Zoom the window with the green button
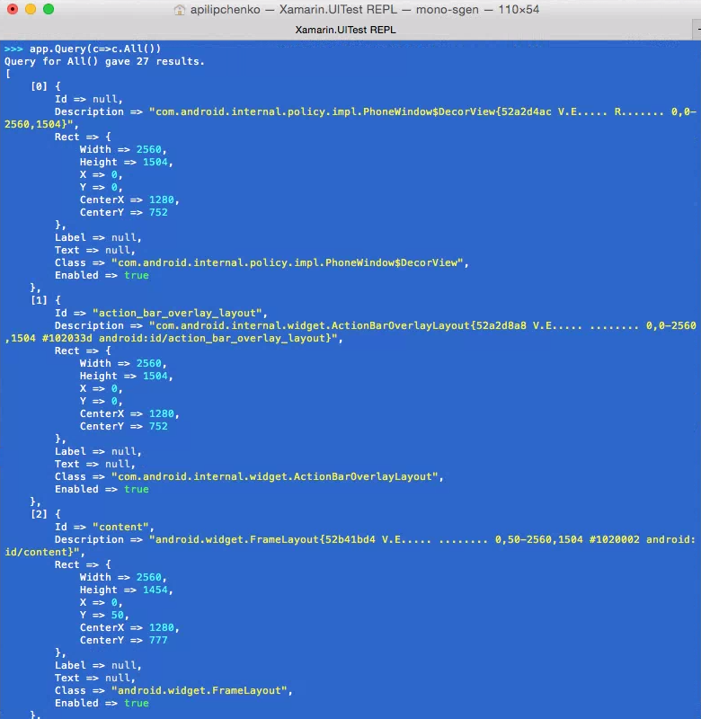This screenshot has width=701, height=719. (49, 9)
